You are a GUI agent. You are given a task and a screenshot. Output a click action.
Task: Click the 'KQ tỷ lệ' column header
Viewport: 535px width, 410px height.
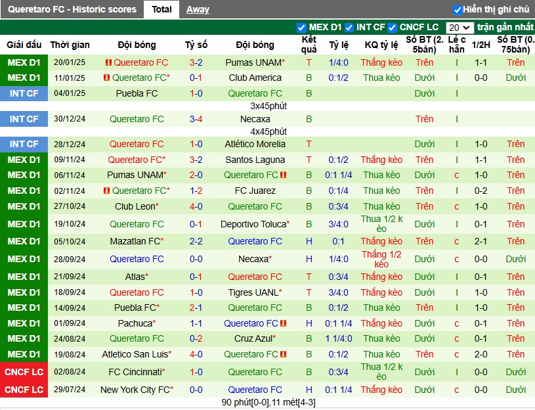[381, 45]
